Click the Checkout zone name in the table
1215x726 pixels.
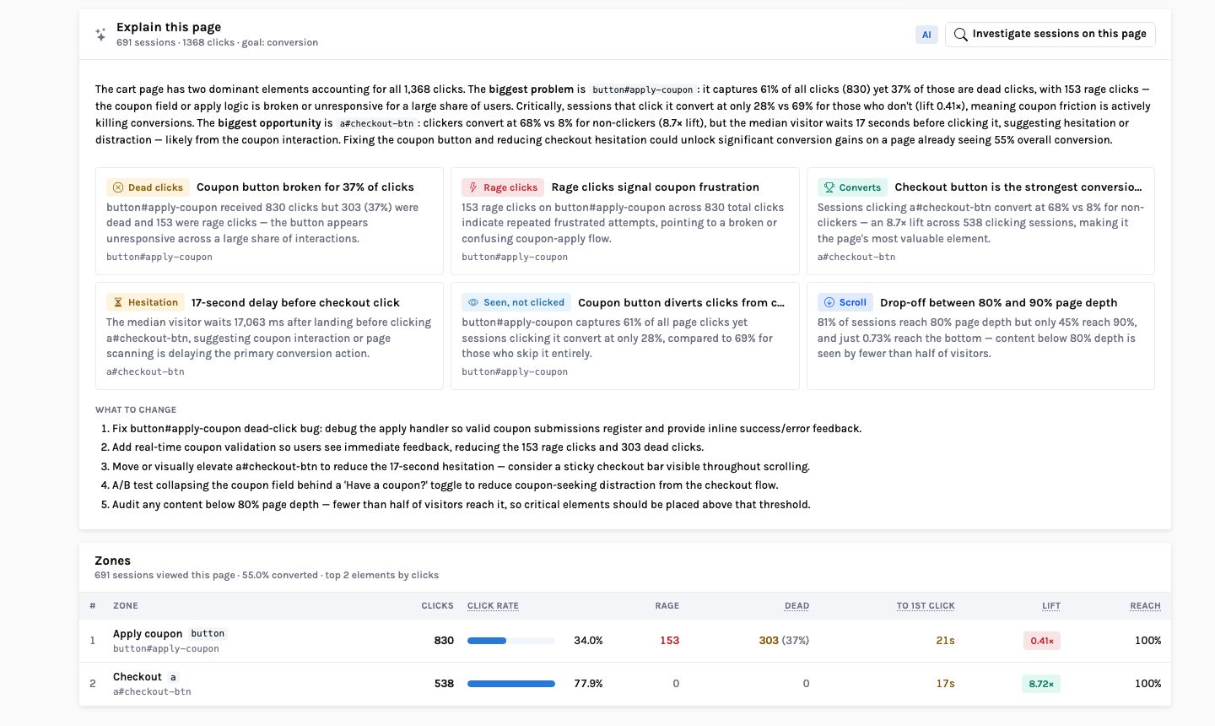click(x=138, y=677)
